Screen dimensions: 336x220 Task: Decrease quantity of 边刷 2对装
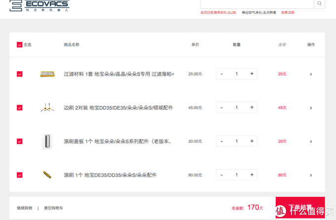(222, 108)
